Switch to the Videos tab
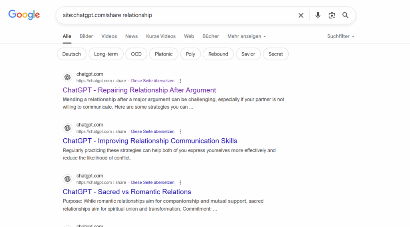 [109, 36]
